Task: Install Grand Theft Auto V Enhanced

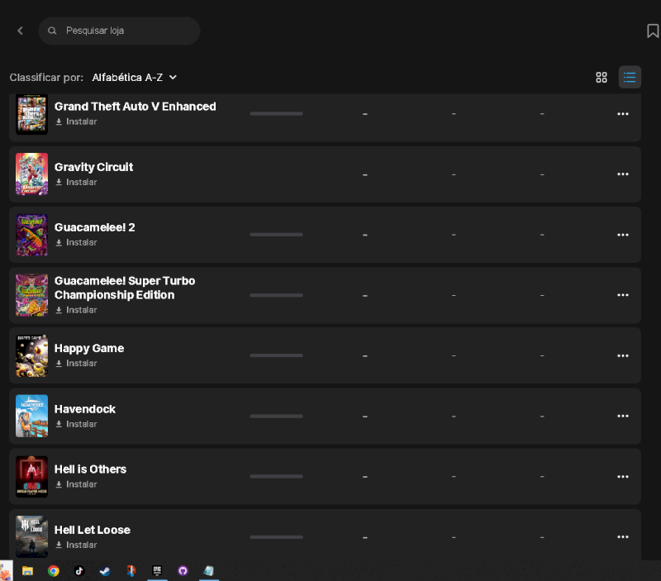Action: coord(76,121)
